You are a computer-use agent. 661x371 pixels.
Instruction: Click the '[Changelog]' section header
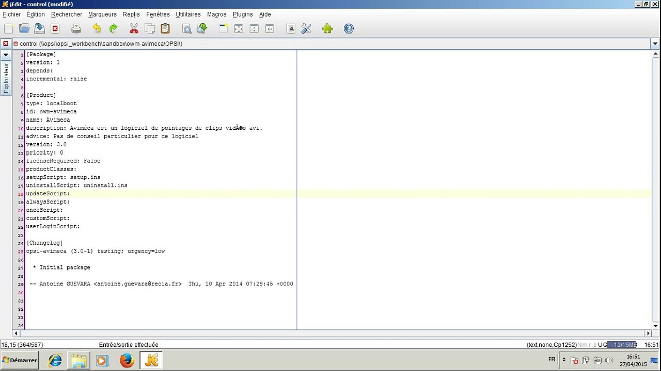point(44,243)
